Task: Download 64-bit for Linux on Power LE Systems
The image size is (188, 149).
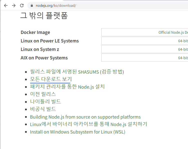Action: (x=183, y=41)
